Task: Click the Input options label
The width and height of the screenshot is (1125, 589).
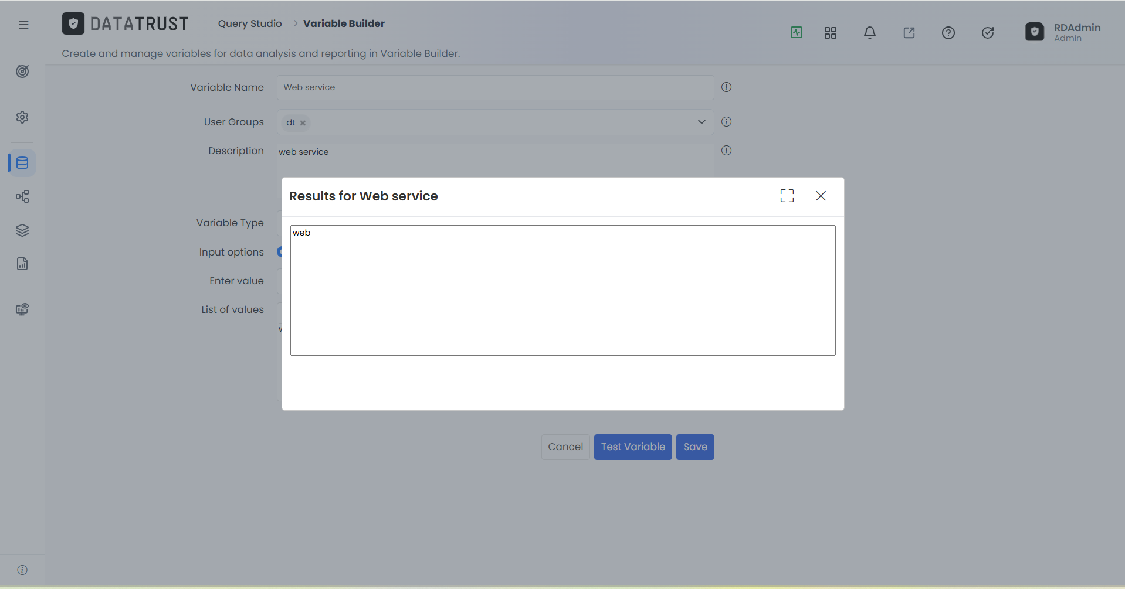Action: 231,252
